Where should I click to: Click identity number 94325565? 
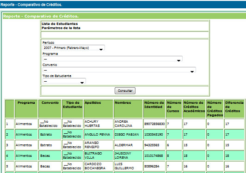(x=152, y=145)
